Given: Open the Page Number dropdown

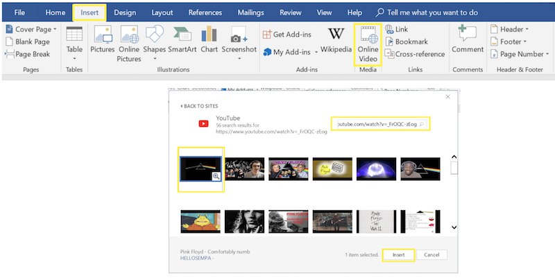Looking at the screenshot, I should click(519, 54).
